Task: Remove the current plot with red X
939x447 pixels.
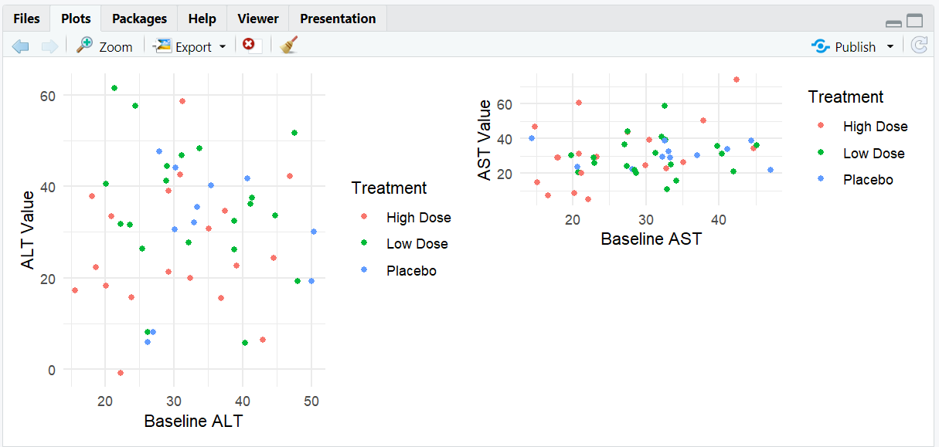Action: click(249, 45)
